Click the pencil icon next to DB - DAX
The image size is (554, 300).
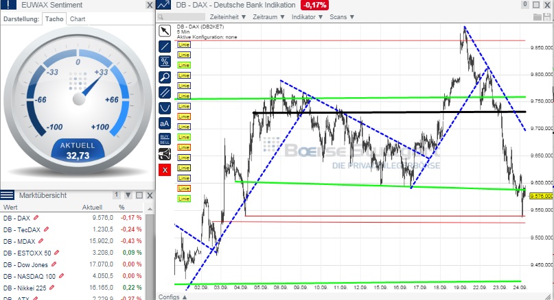coord(36,218)
